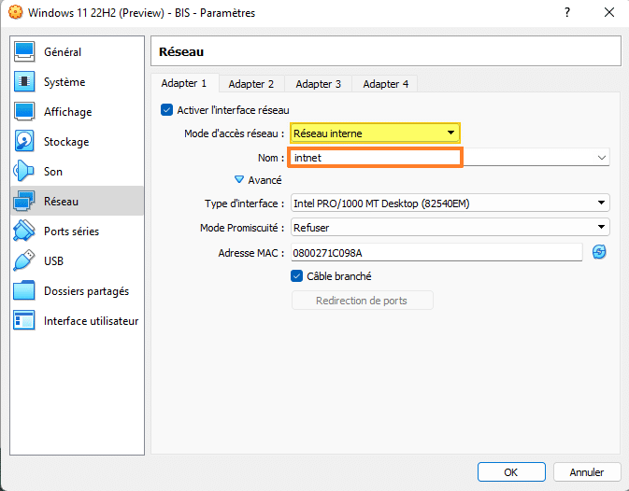Click the OK button
Image resolution: width=629 pixels, height=491 pixels.
pyautogui.click(x=511, y=472)
